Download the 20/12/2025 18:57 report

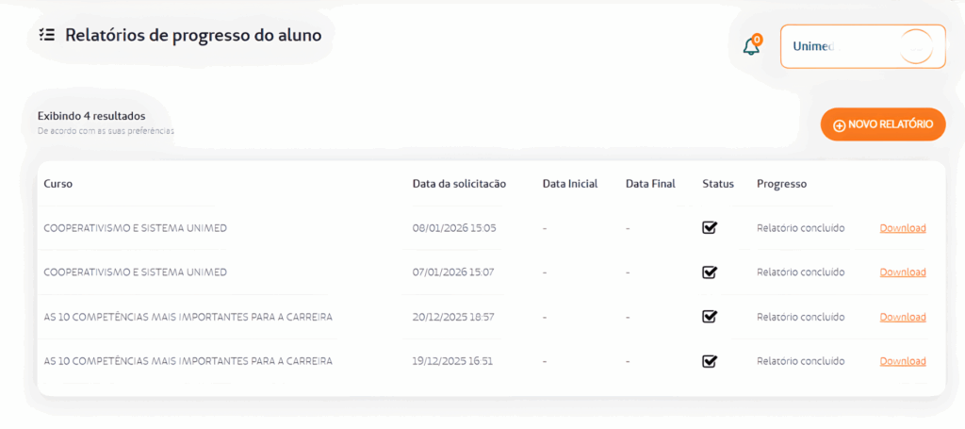[903, 317]
